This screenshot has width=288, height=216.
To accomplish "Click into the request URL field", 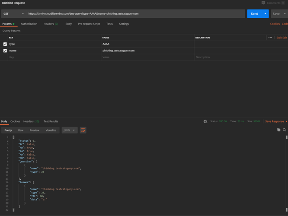I will [135, 14].
